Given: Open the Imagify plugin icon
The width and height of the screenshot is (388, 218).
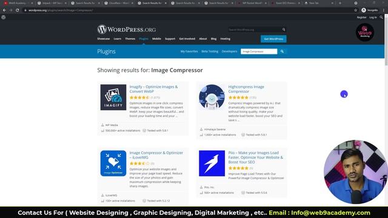Looking at the screenshot, I should tap(113, 97).
